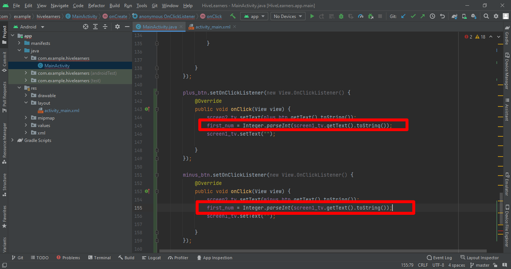
Task: Expand Gradle Scripts node
Action: (x=13, y=140)
